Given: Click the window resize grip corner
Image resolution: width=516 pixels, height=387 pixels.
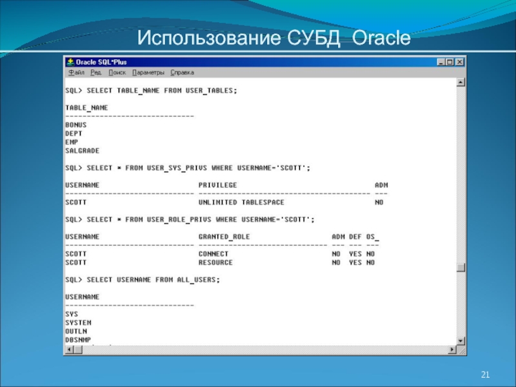Looking at the screenshot, I should point(461,350).
